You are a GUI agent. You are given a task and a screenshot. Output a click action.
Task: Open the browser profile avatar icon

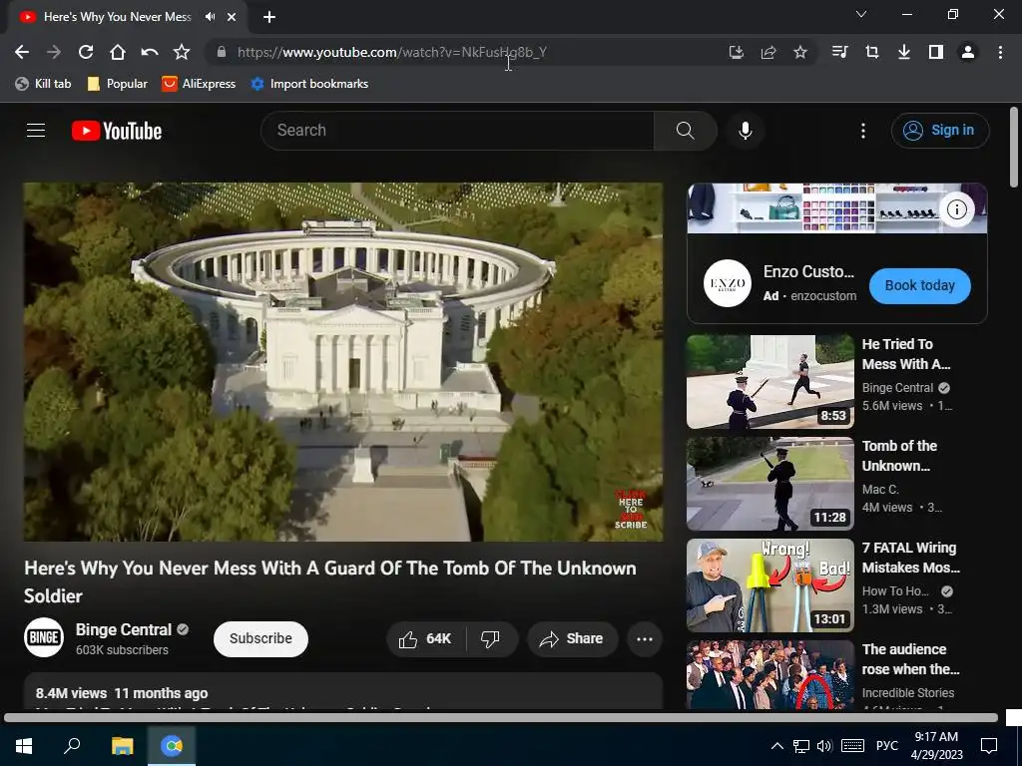968,52
